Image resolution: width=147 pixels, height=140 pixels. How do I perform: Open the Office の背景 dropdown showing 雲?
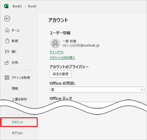[x=97, y=90]
